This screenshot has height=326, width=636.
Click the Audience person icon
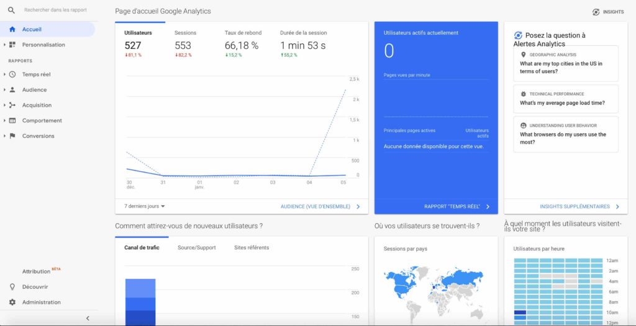(x=12, y=90)
